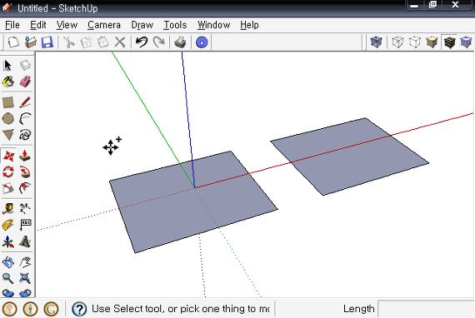
Task: Select the Rotate tool
Action: coord(8,171)
